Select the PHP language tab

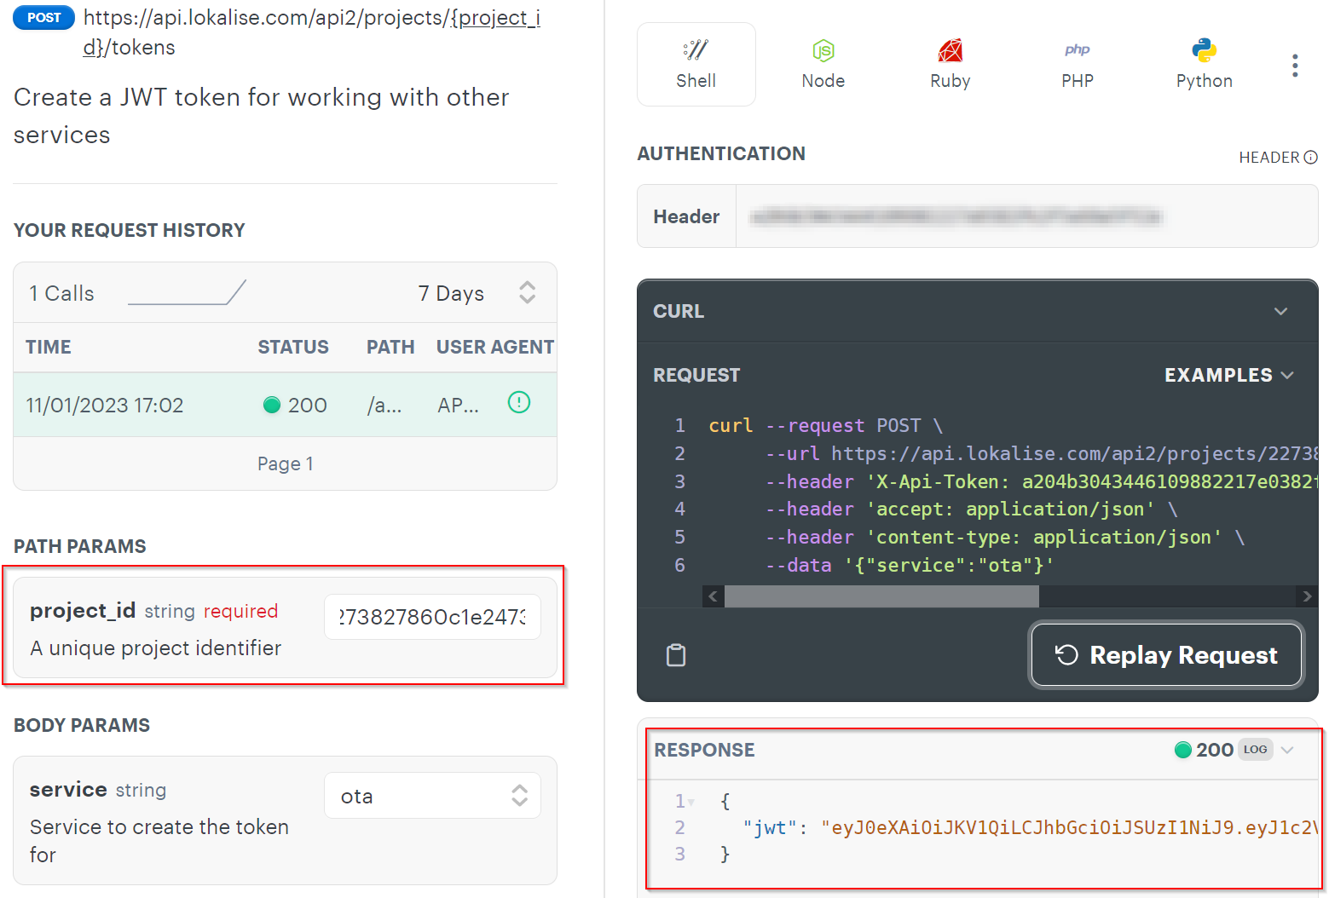[1077, 65]
